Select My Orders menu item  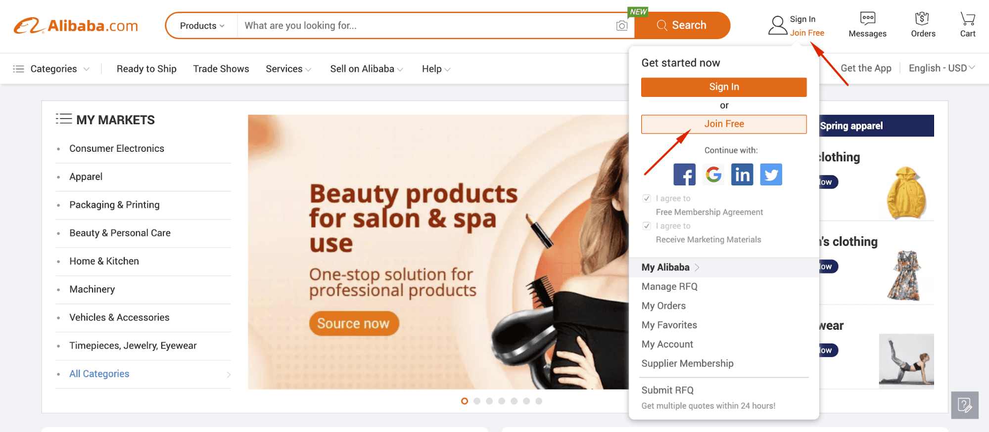[x=663, y=306]
